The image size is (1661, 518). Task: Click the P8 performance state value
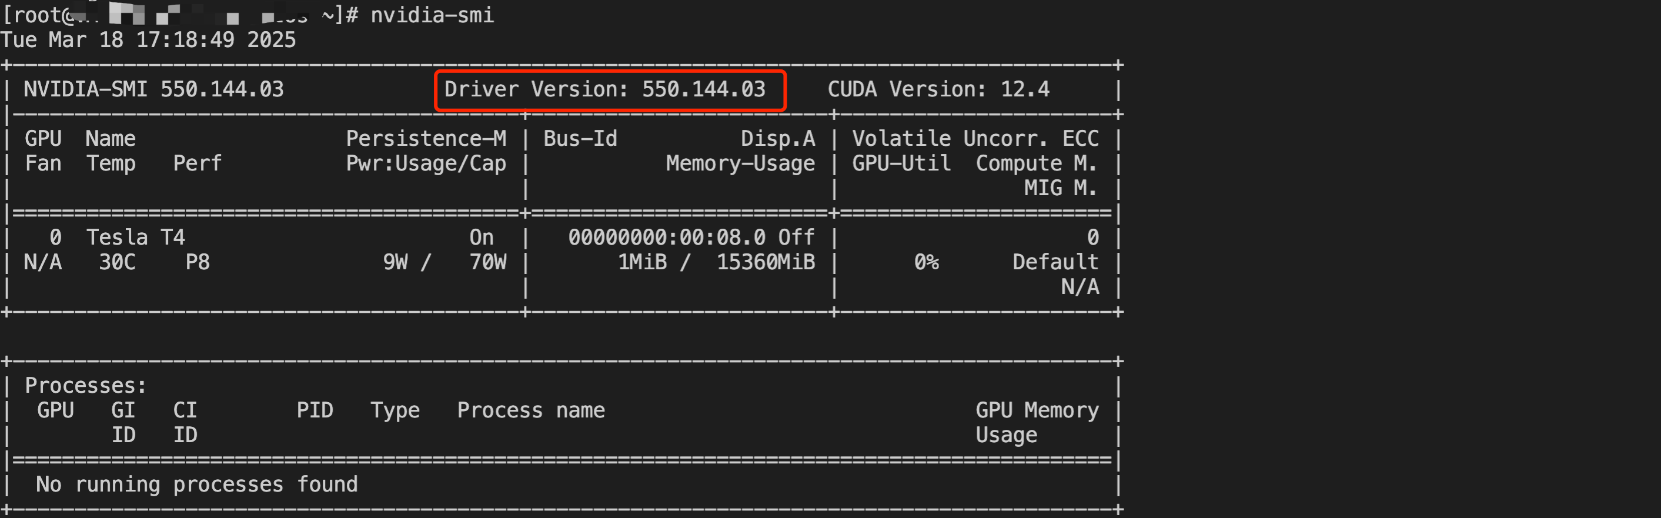point(198,262)
